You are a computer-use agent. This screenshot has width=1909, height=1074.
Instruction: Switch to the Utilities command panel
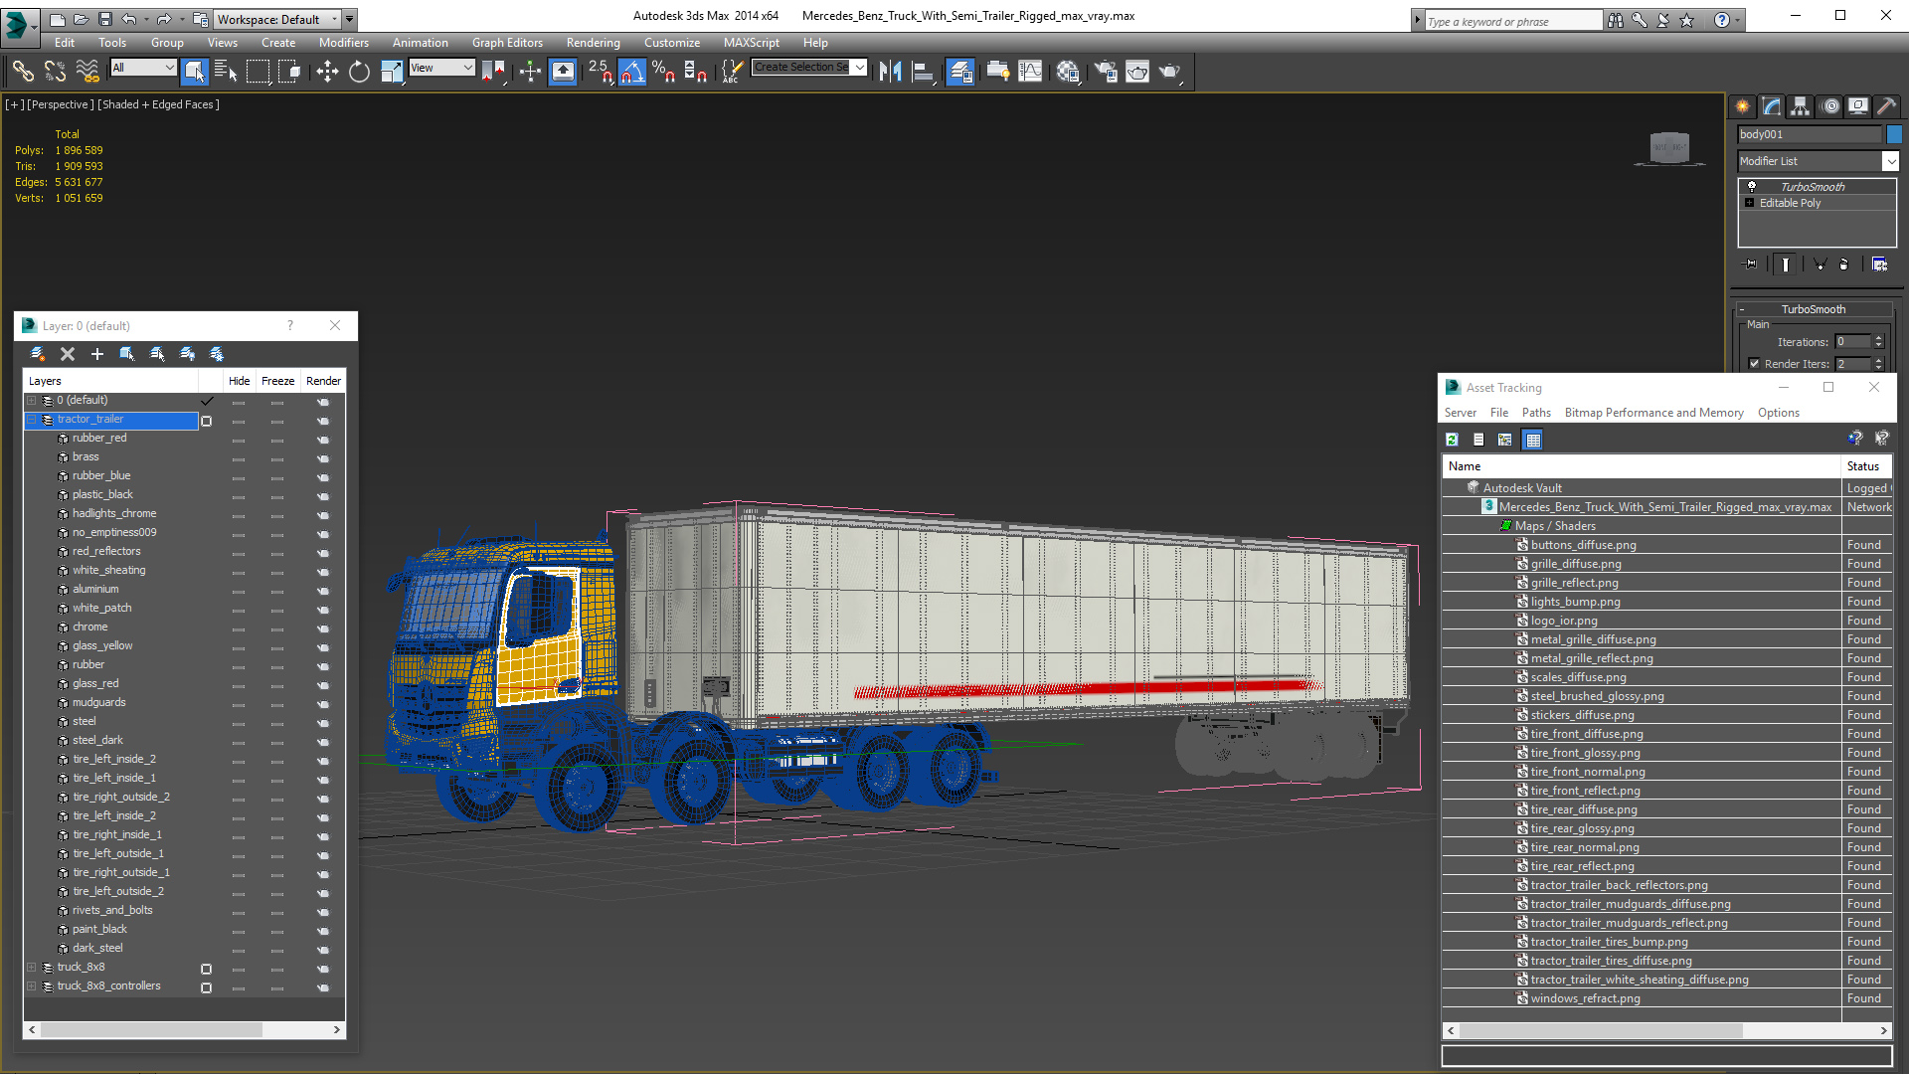point(1886,106)
